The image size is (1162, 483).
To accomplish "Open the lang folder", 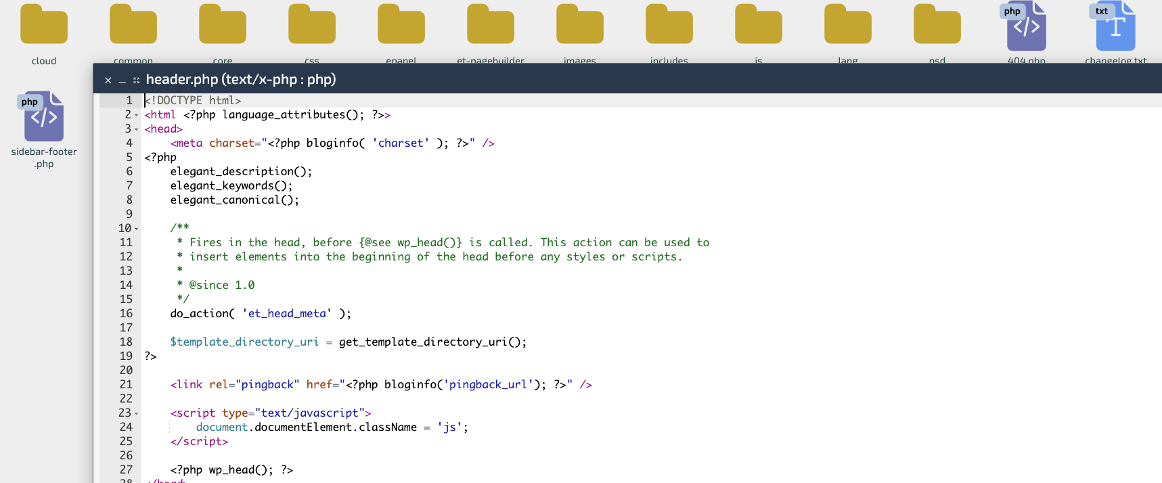I will [848, 24].
